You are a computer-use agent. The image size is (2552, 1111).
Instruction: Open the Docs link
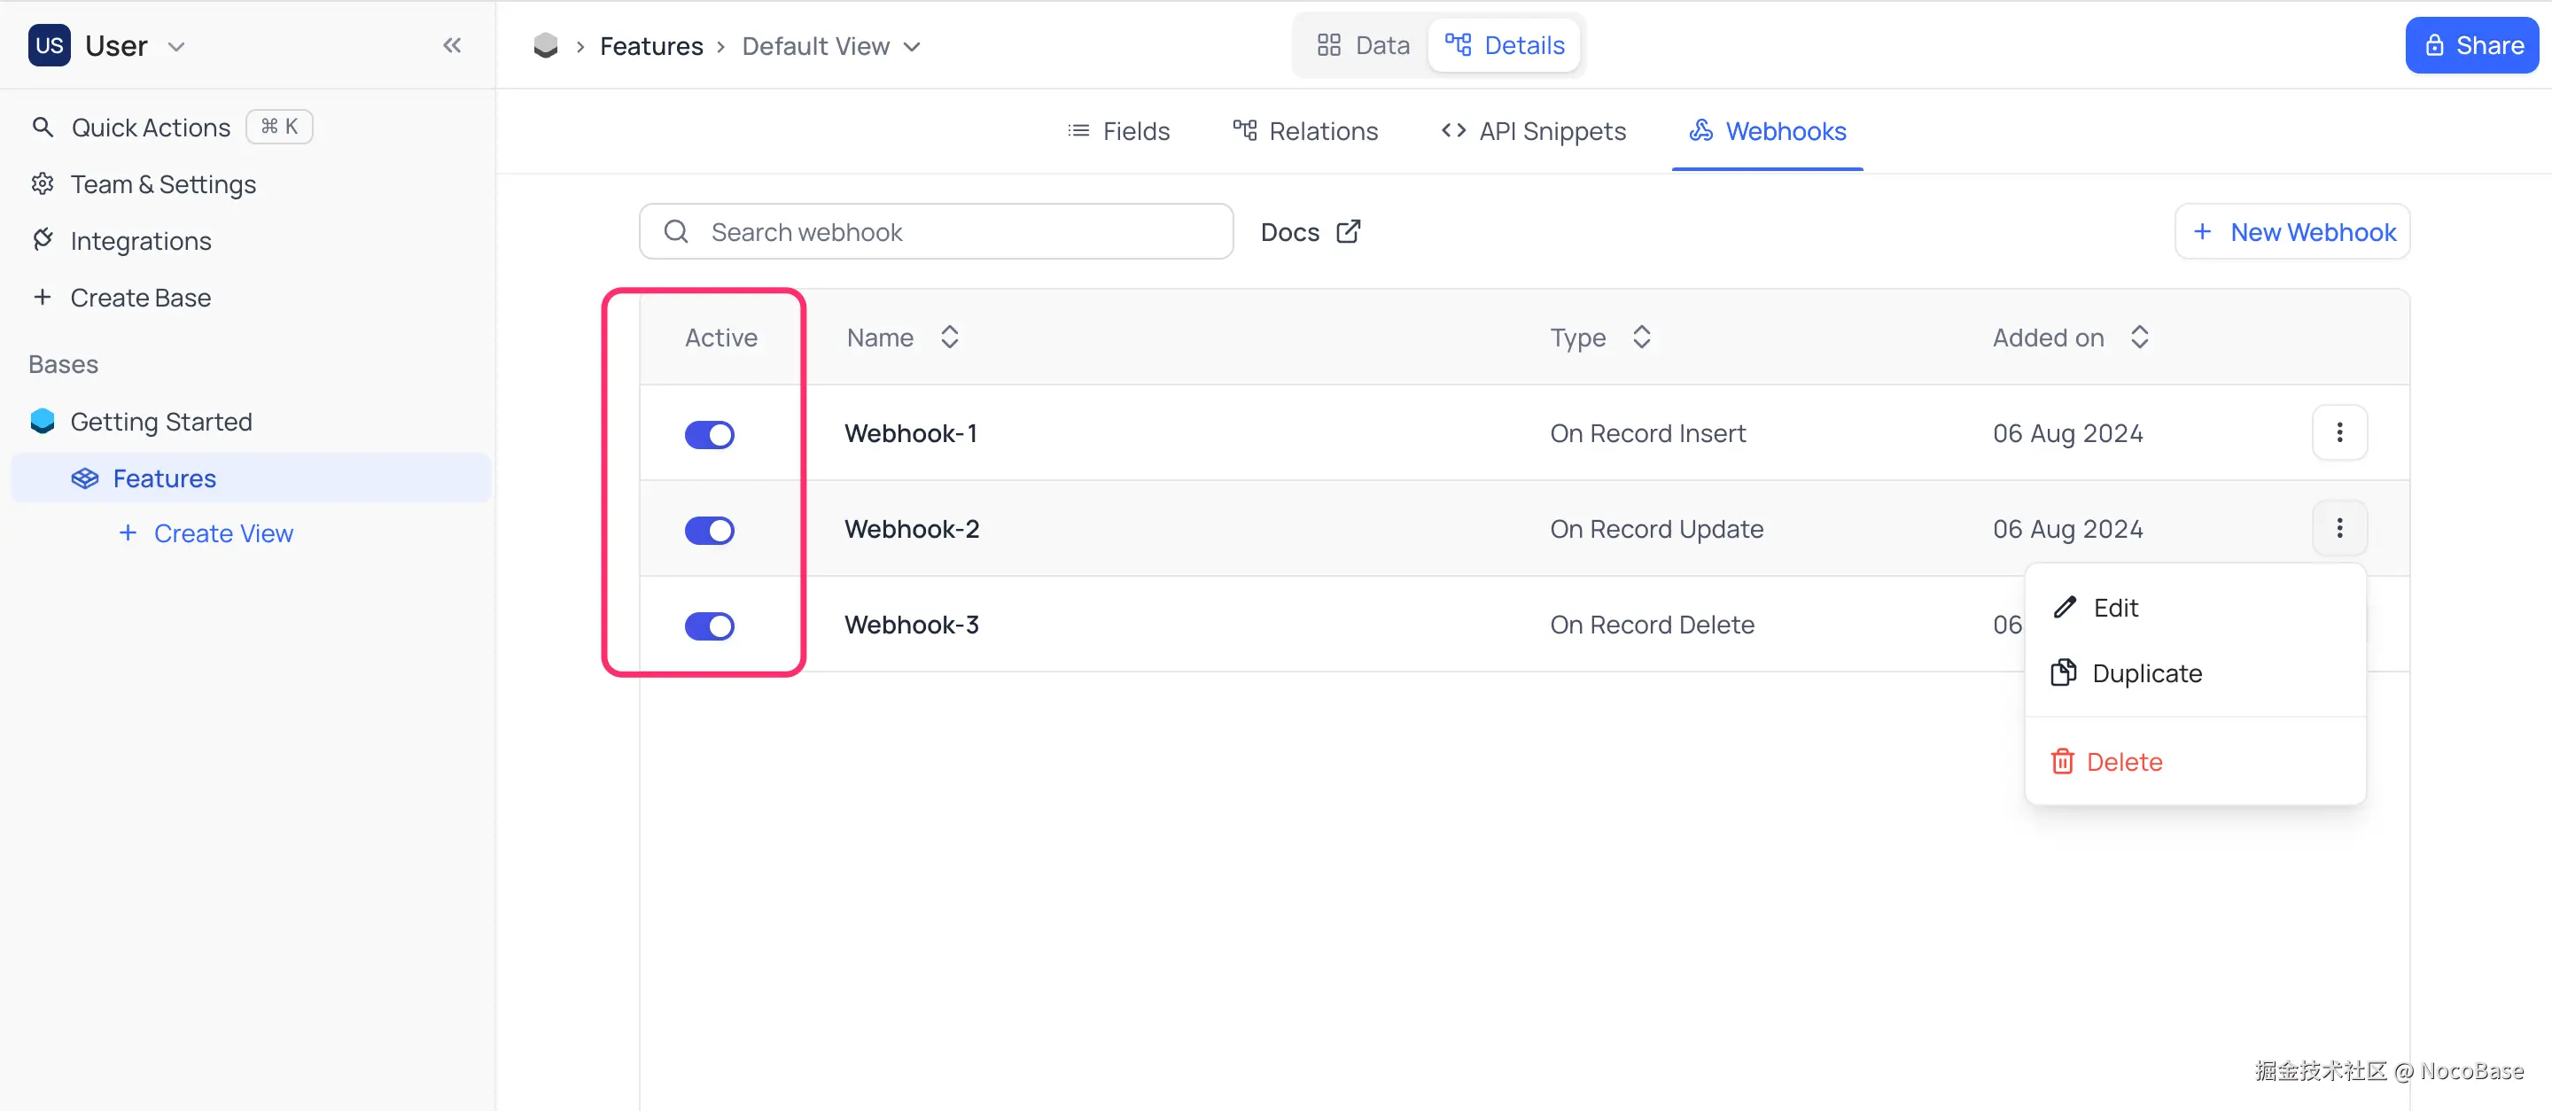click(1311, 232)
